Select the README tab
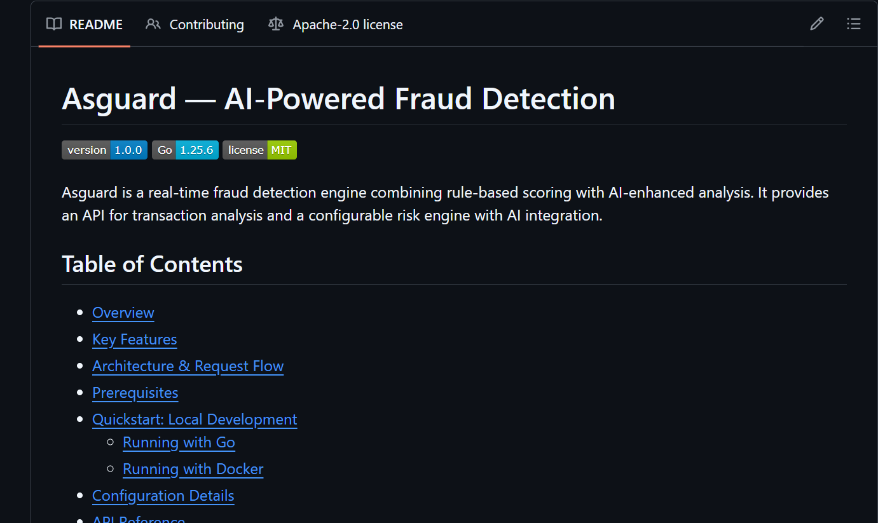This screenshot has width=878, height=523. [x=95, y=24]
